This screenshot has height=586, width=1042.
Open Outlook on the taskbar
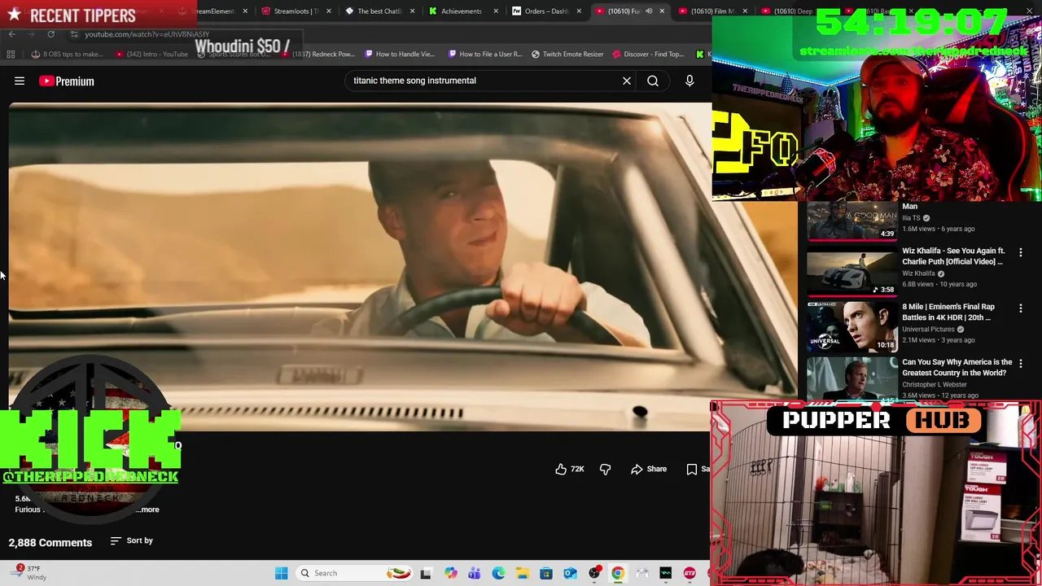click(x=570, y=573)
